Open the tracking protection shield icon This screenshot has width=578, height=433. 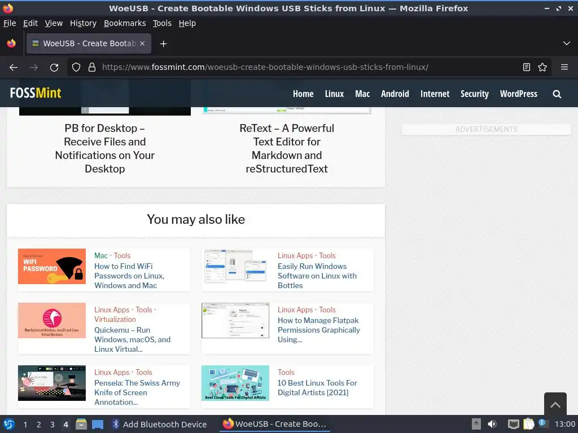coord(76,68)
